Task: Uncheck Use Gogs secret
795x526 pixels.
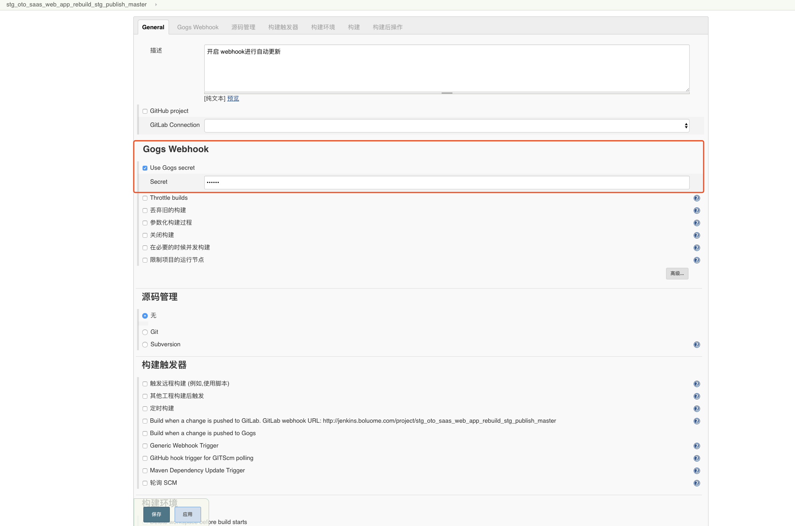Action: click(x=145, y=168)
